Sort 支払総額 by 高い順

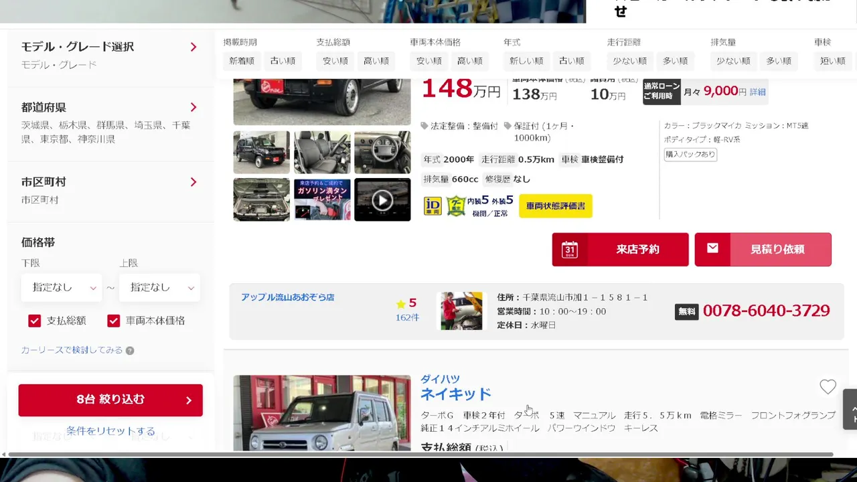376,61
